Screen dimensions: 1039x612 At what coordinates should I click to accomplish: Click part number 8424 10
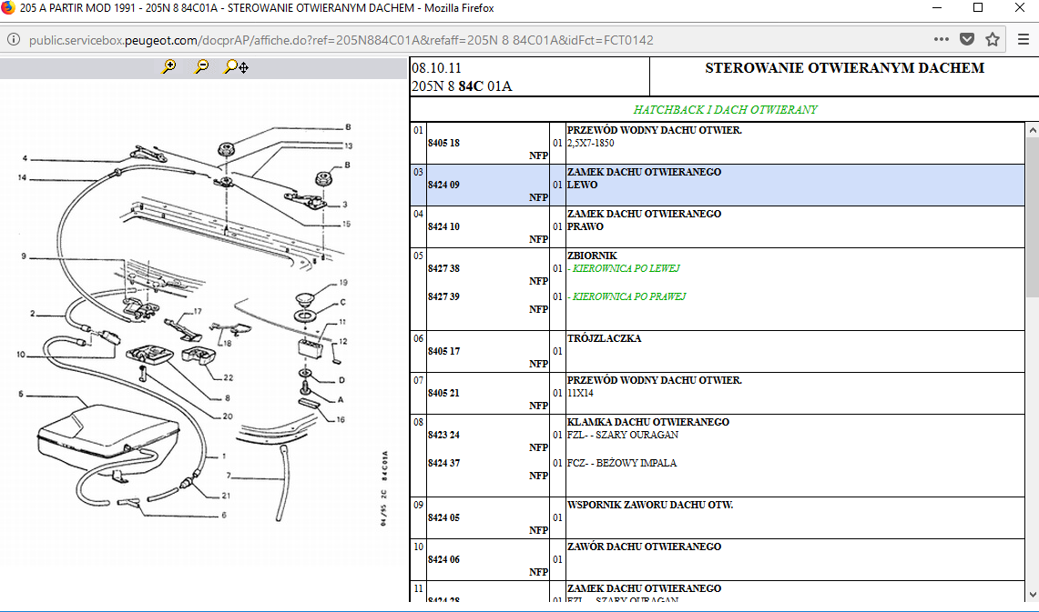pos(443,227)
